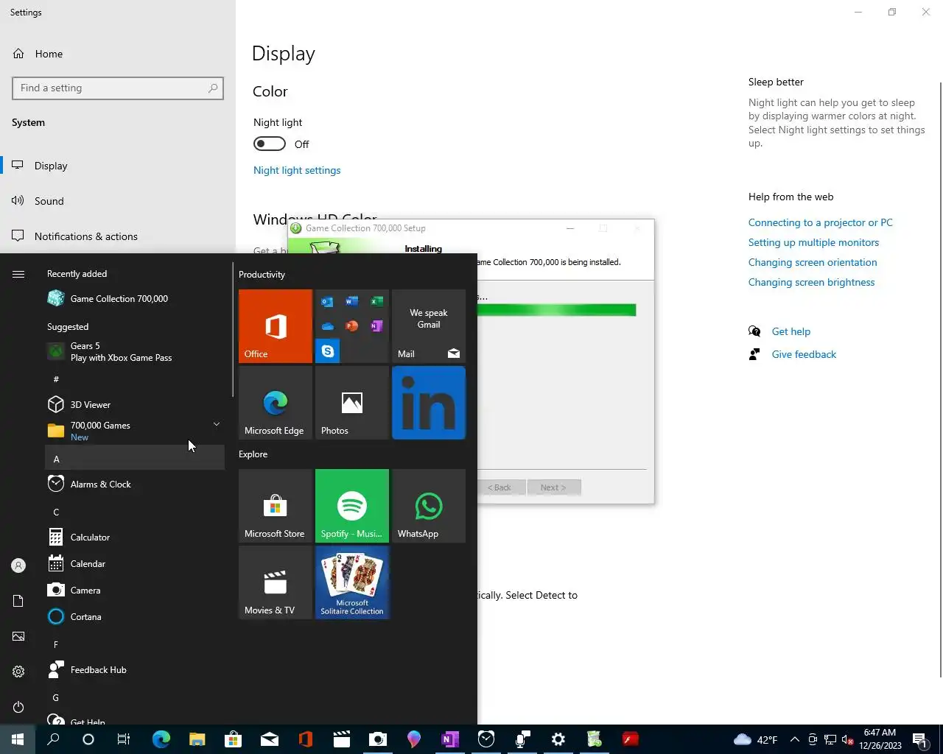Viewport: 943px width, 754px height.
Task: Click Get help link
Action: coord(790,331)
